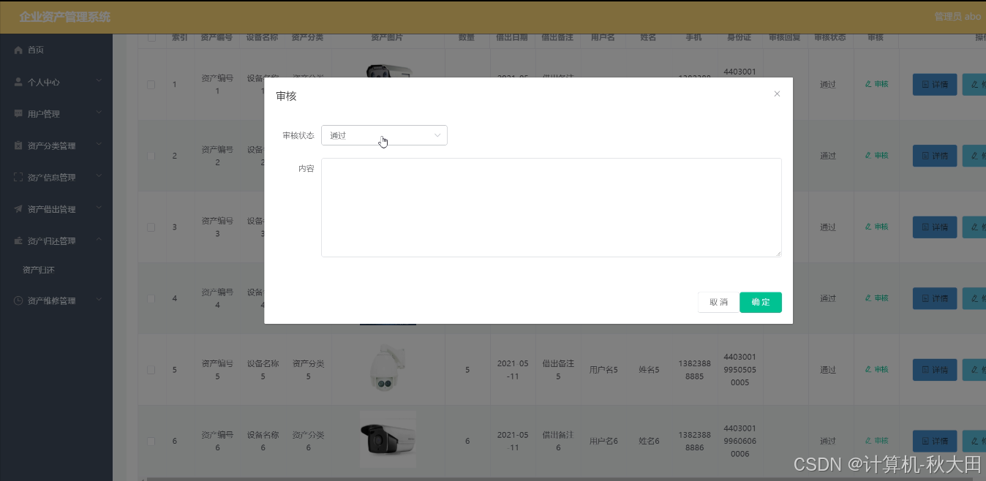This screenshot has width=986, height=481.
Task: Click the 内容 text area in dialog
Action: click(552, 208)
